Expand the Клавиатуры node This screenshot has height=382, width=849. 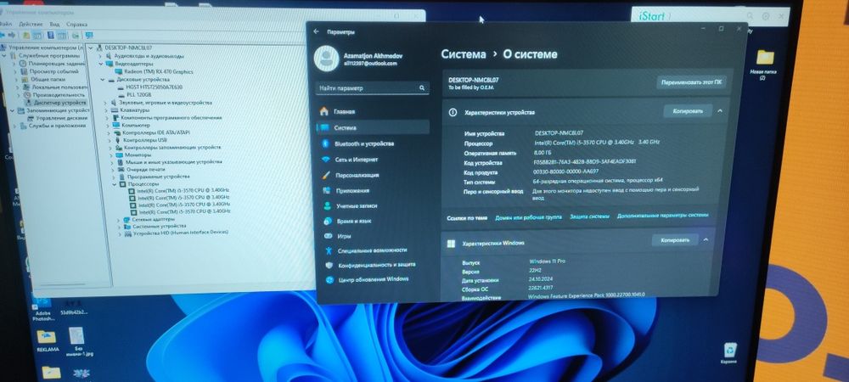coord(105,110)
